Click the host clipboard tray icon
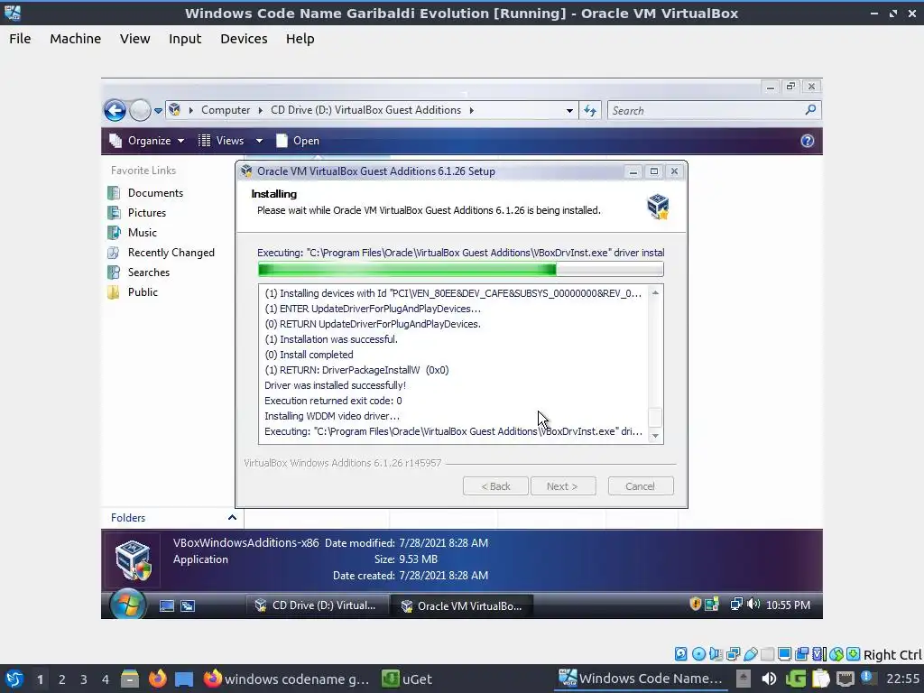Image resolution: width=924 pixels, height=693 pixels. click(x=820, y=679)
